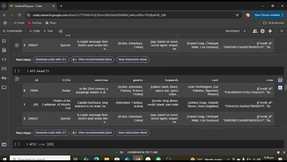
Task: Toggle output options icon for the top Spectre output
Action: tap(17, 45)
